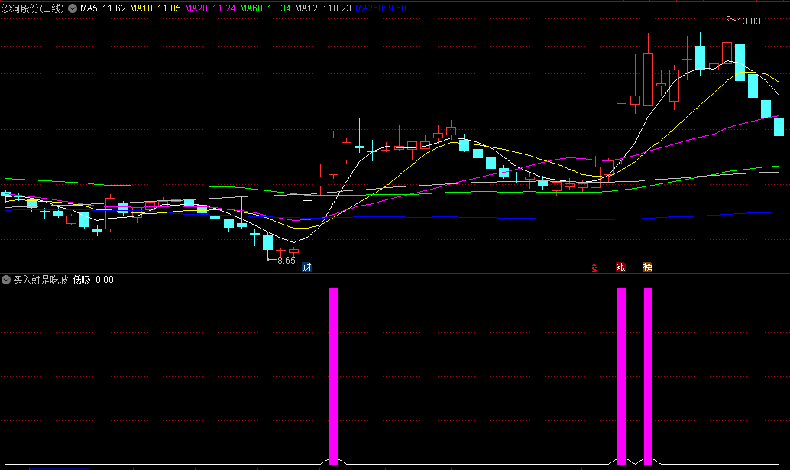790x470 pixels.
Task: Click the 榜 marker icon
Action: tap(647, 267)
